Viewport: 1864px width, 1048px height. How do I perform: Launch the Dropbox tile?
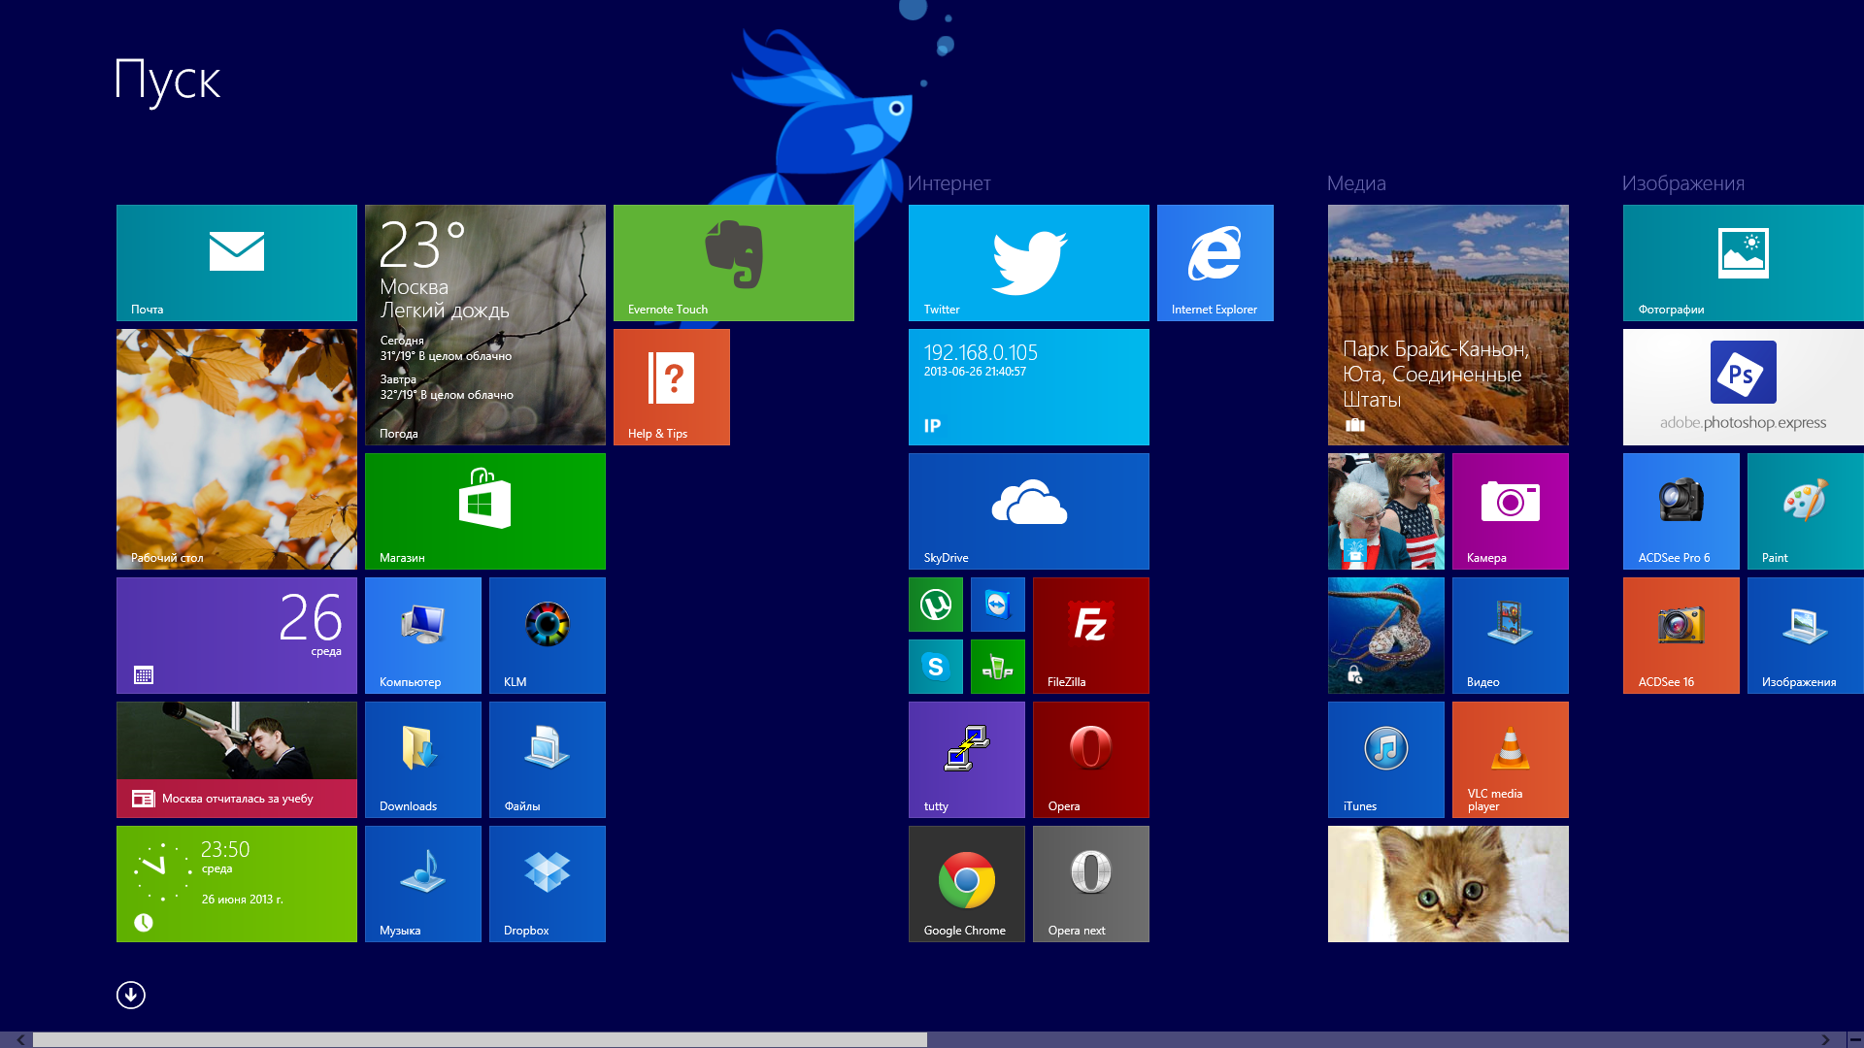(548, 884)
